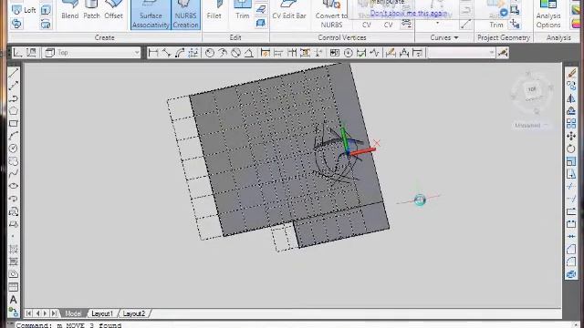
Task: Switch to the Layout1 tab
Action: (x=101, y=313)
